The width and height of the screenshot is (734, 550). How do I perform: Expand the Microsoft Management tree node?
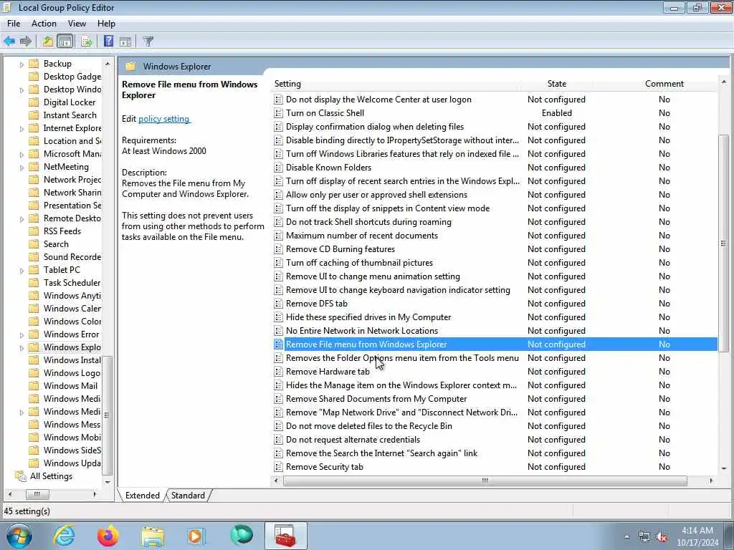click(x=22, y=155)
